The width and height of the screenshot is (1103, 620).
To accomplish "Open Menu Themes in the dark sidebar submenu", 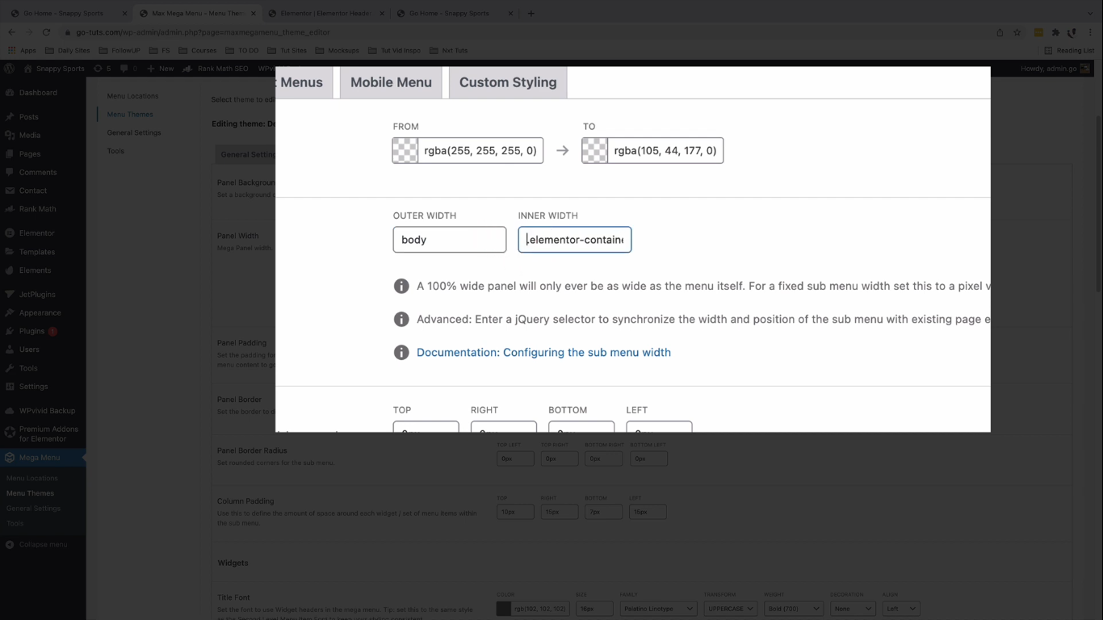I will point(31,493).
